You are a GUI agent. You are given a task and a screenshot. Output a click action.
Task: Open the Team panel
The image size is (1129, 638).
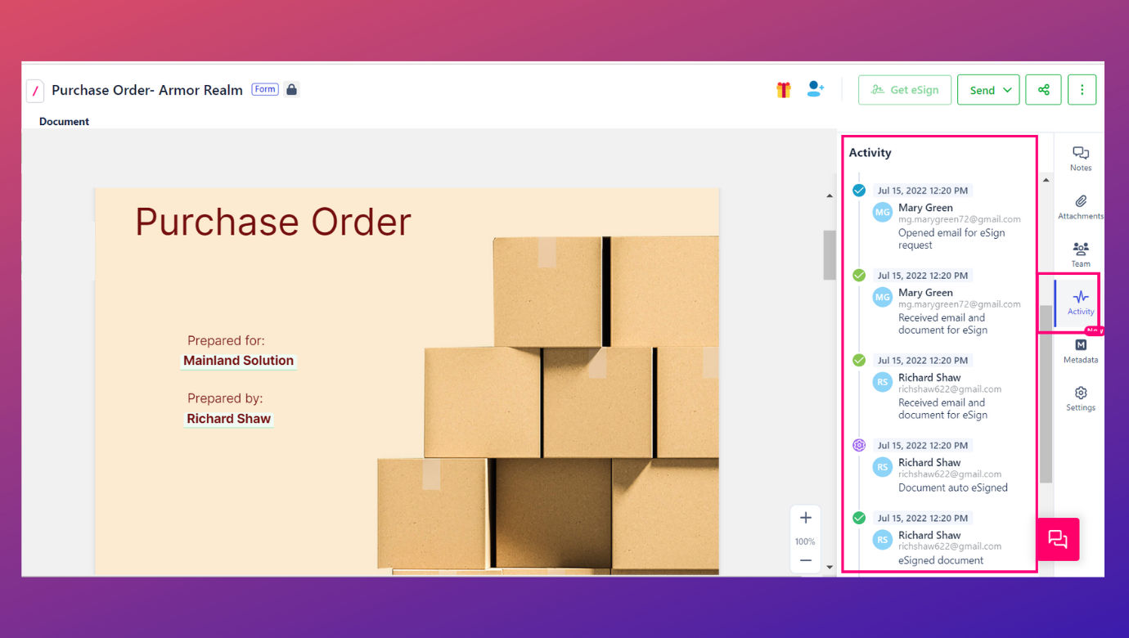coord(1081,254)
